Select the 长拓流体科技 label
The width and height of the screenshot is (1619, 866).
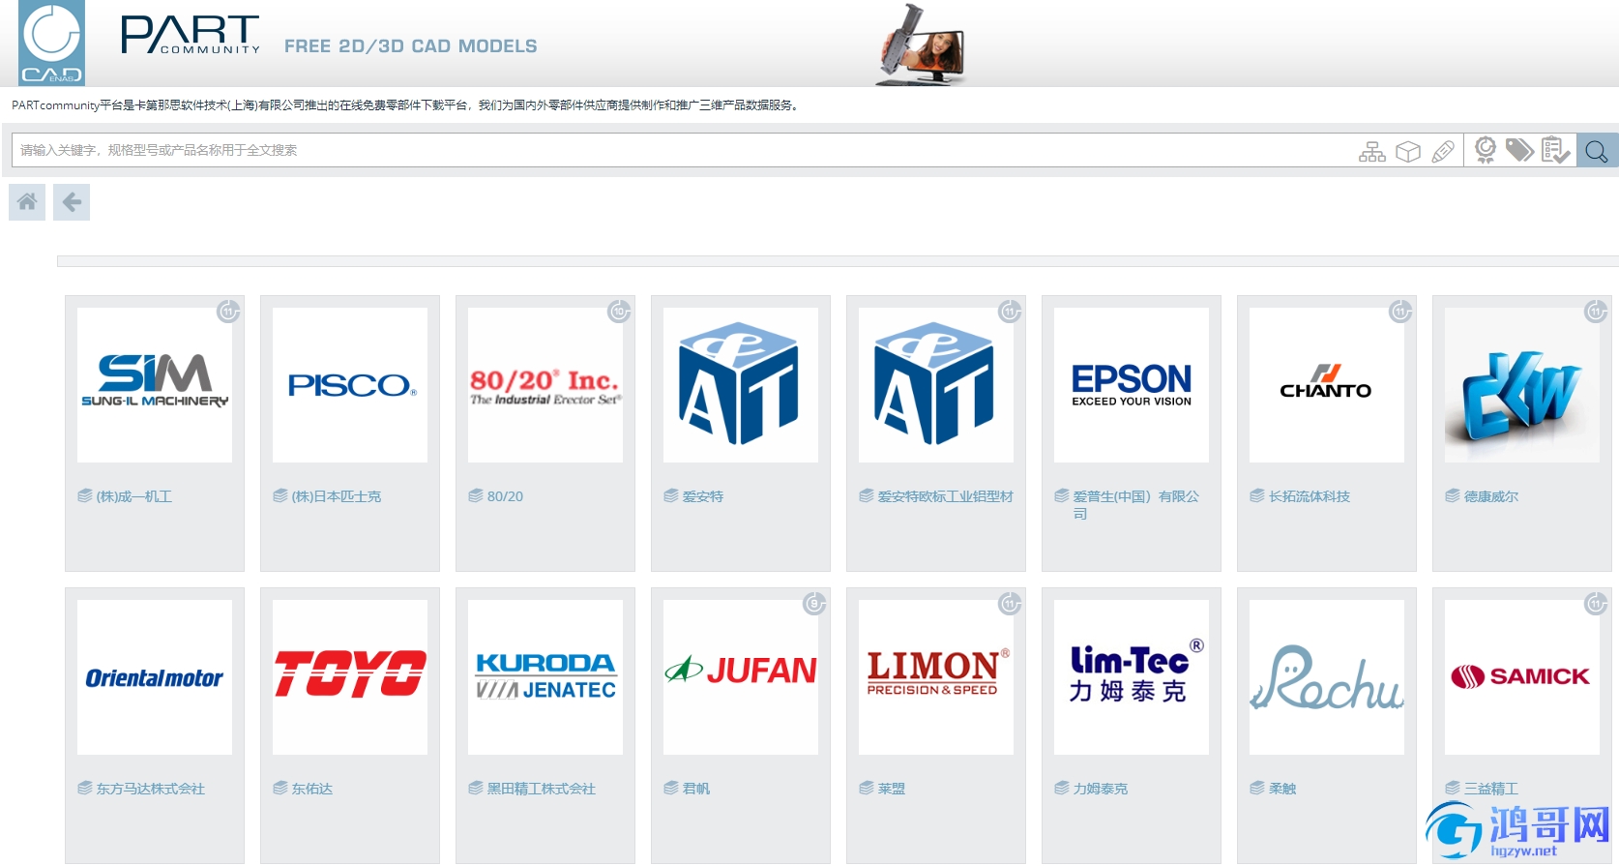[x=1310, y=496]
